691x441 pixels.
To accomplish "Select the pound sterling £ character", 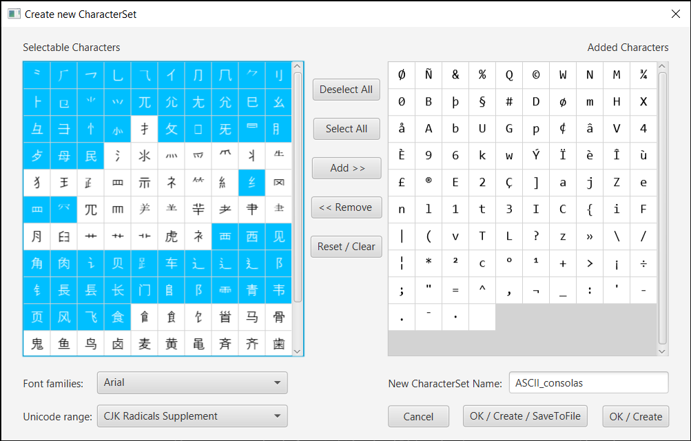I will coord(402,183).
